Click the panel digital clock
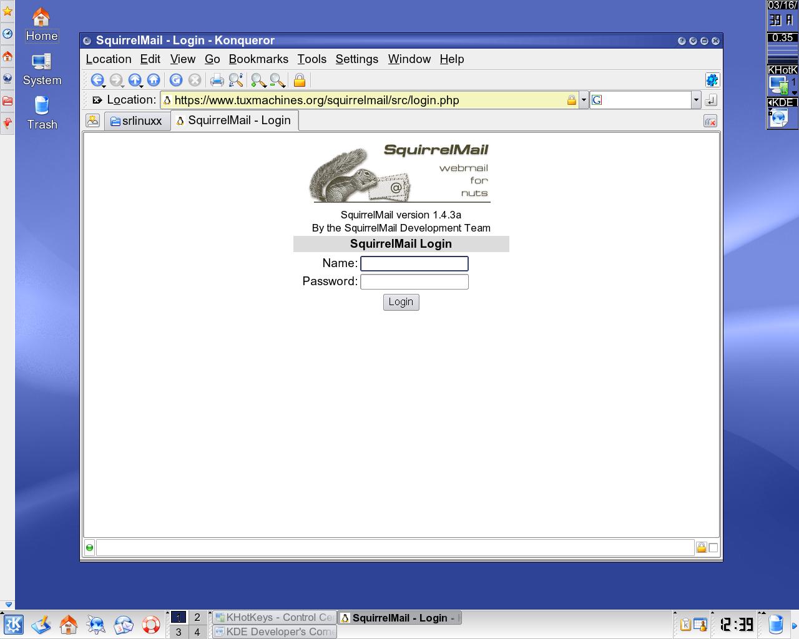This screenshot has height=639, width=799. 737,624
